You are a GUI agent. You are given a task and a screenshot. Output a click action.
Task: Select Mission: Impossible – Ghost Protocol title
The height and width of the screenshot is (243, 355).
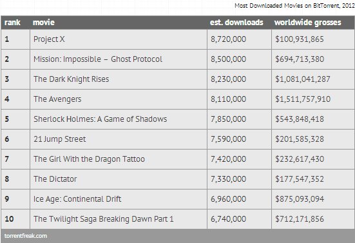click(x=98, y=59)
